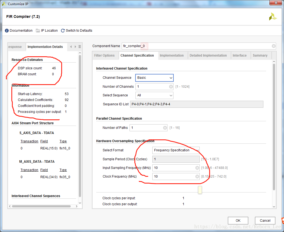
Task: Click the Cancel button
Action: [x=265, y=221]
